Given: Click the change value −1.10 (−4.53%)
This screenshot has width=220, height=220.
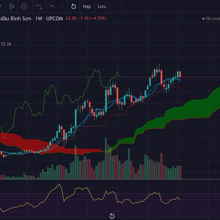Looking at the screenshot, I should tap(92, 18).
